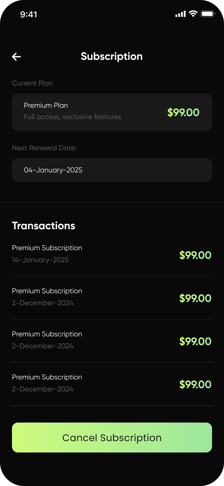Click the Premium Subscription title dated 14-January-2025
Image resolution: width=224 pixels, height=486 pixels.
pyautogui.click(x=47, y=248)
